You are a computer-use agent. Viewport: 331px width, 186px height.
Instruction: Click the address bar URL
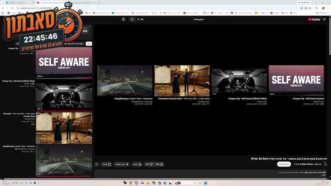tap(36, 8)
